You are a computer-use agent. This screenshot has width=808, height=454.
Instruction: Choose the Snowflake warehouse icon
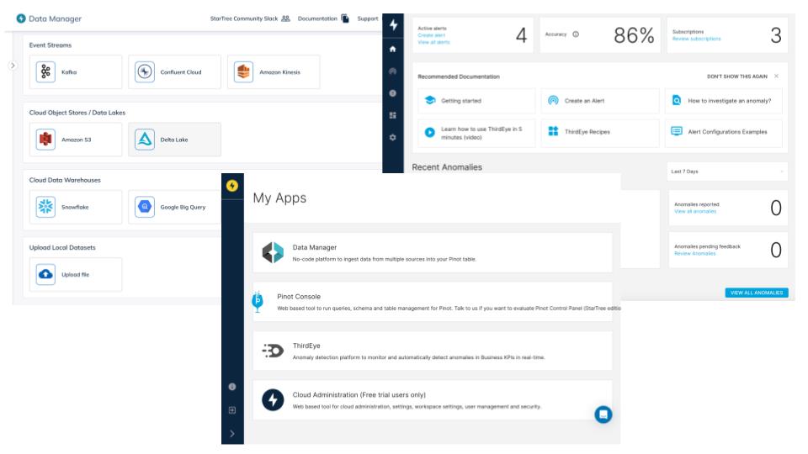(45, 207)
